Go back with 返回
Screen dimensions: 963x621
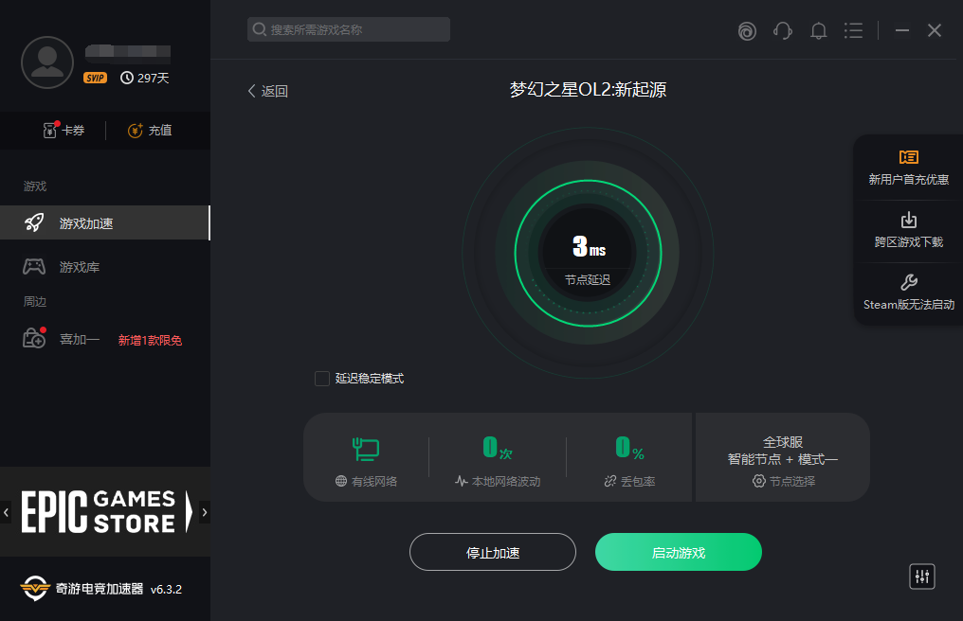point(268,91)
